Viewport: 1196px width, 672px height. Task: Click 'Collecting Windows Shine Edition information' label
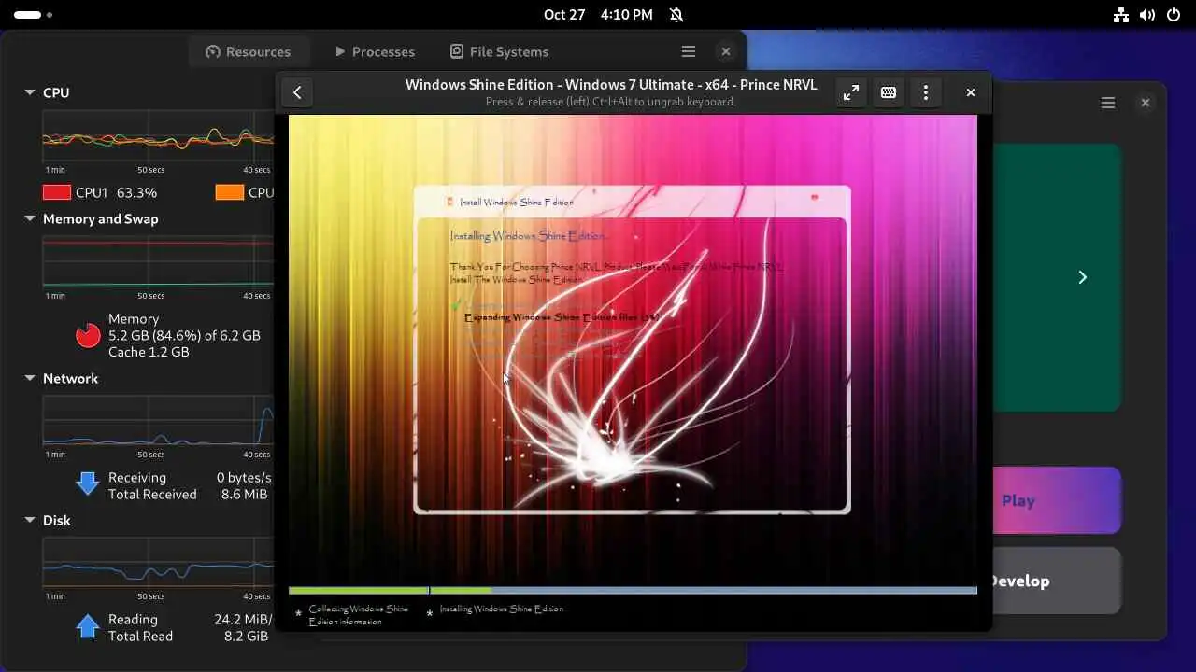359,615
